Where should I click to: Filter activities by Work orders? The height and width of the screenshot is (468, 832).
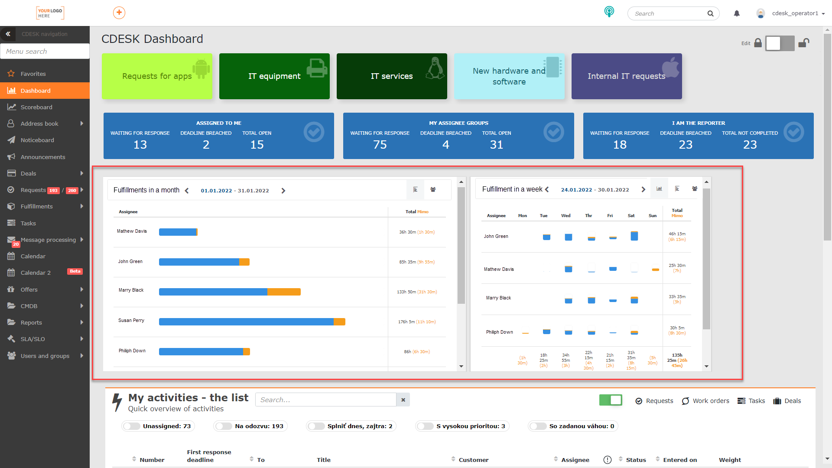point(705,401)
